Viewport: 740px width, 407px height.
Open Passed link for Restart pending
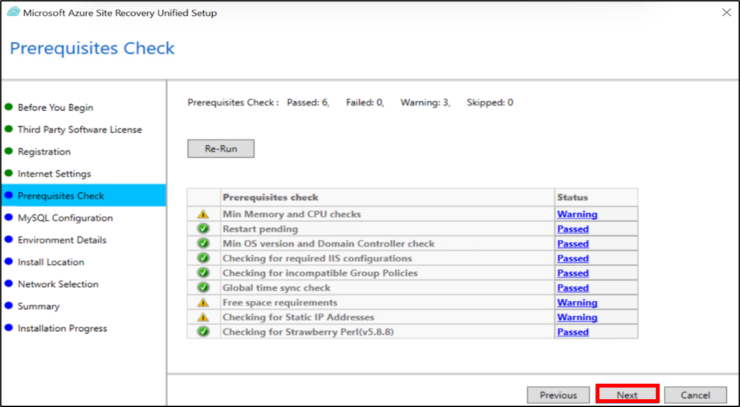[573, 229]
